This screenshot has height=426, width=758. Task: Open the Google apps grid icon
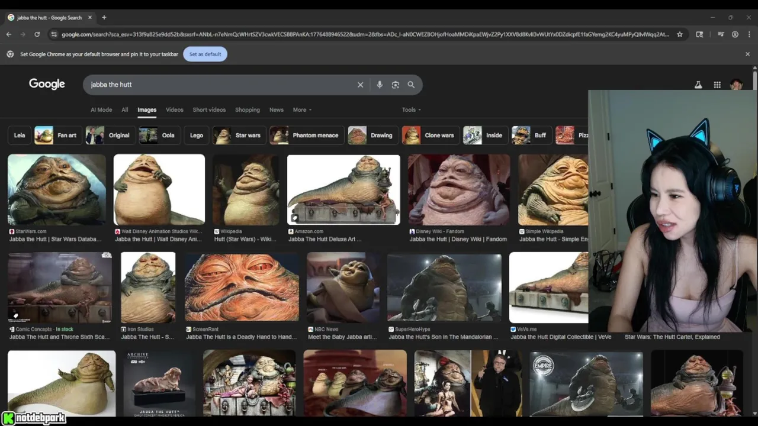pyautogui.click(x=717, y=85)
